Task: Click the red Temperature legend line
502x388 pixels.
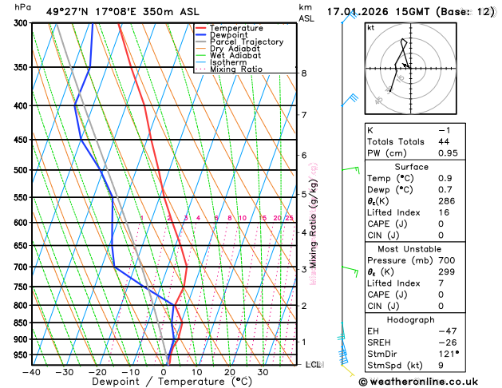Action: click(201, 28)
